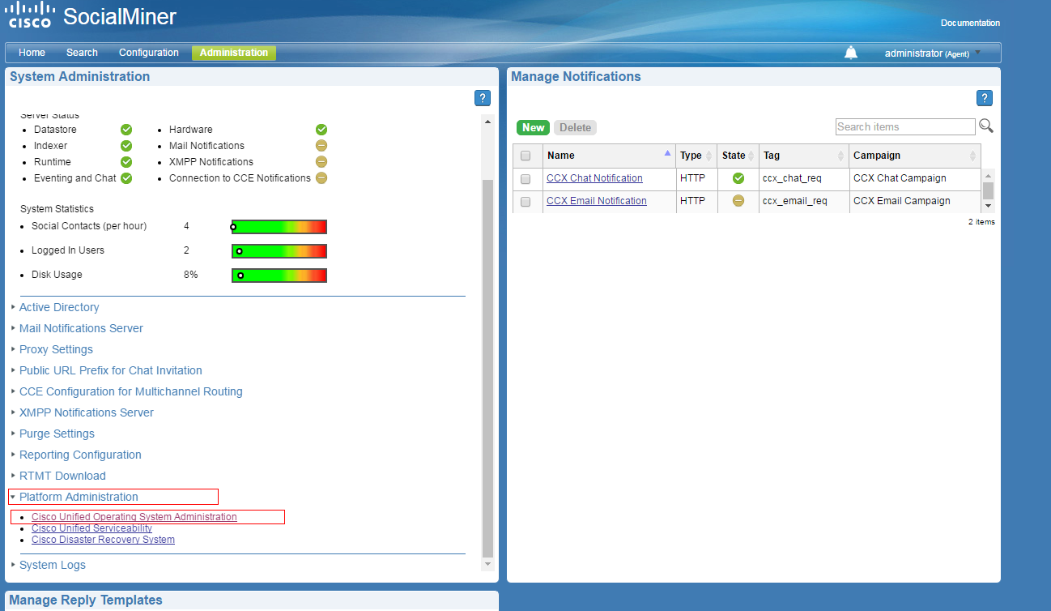Open CCX Chat Notification link
The image size is (1051, 611).
coord(594,178)
